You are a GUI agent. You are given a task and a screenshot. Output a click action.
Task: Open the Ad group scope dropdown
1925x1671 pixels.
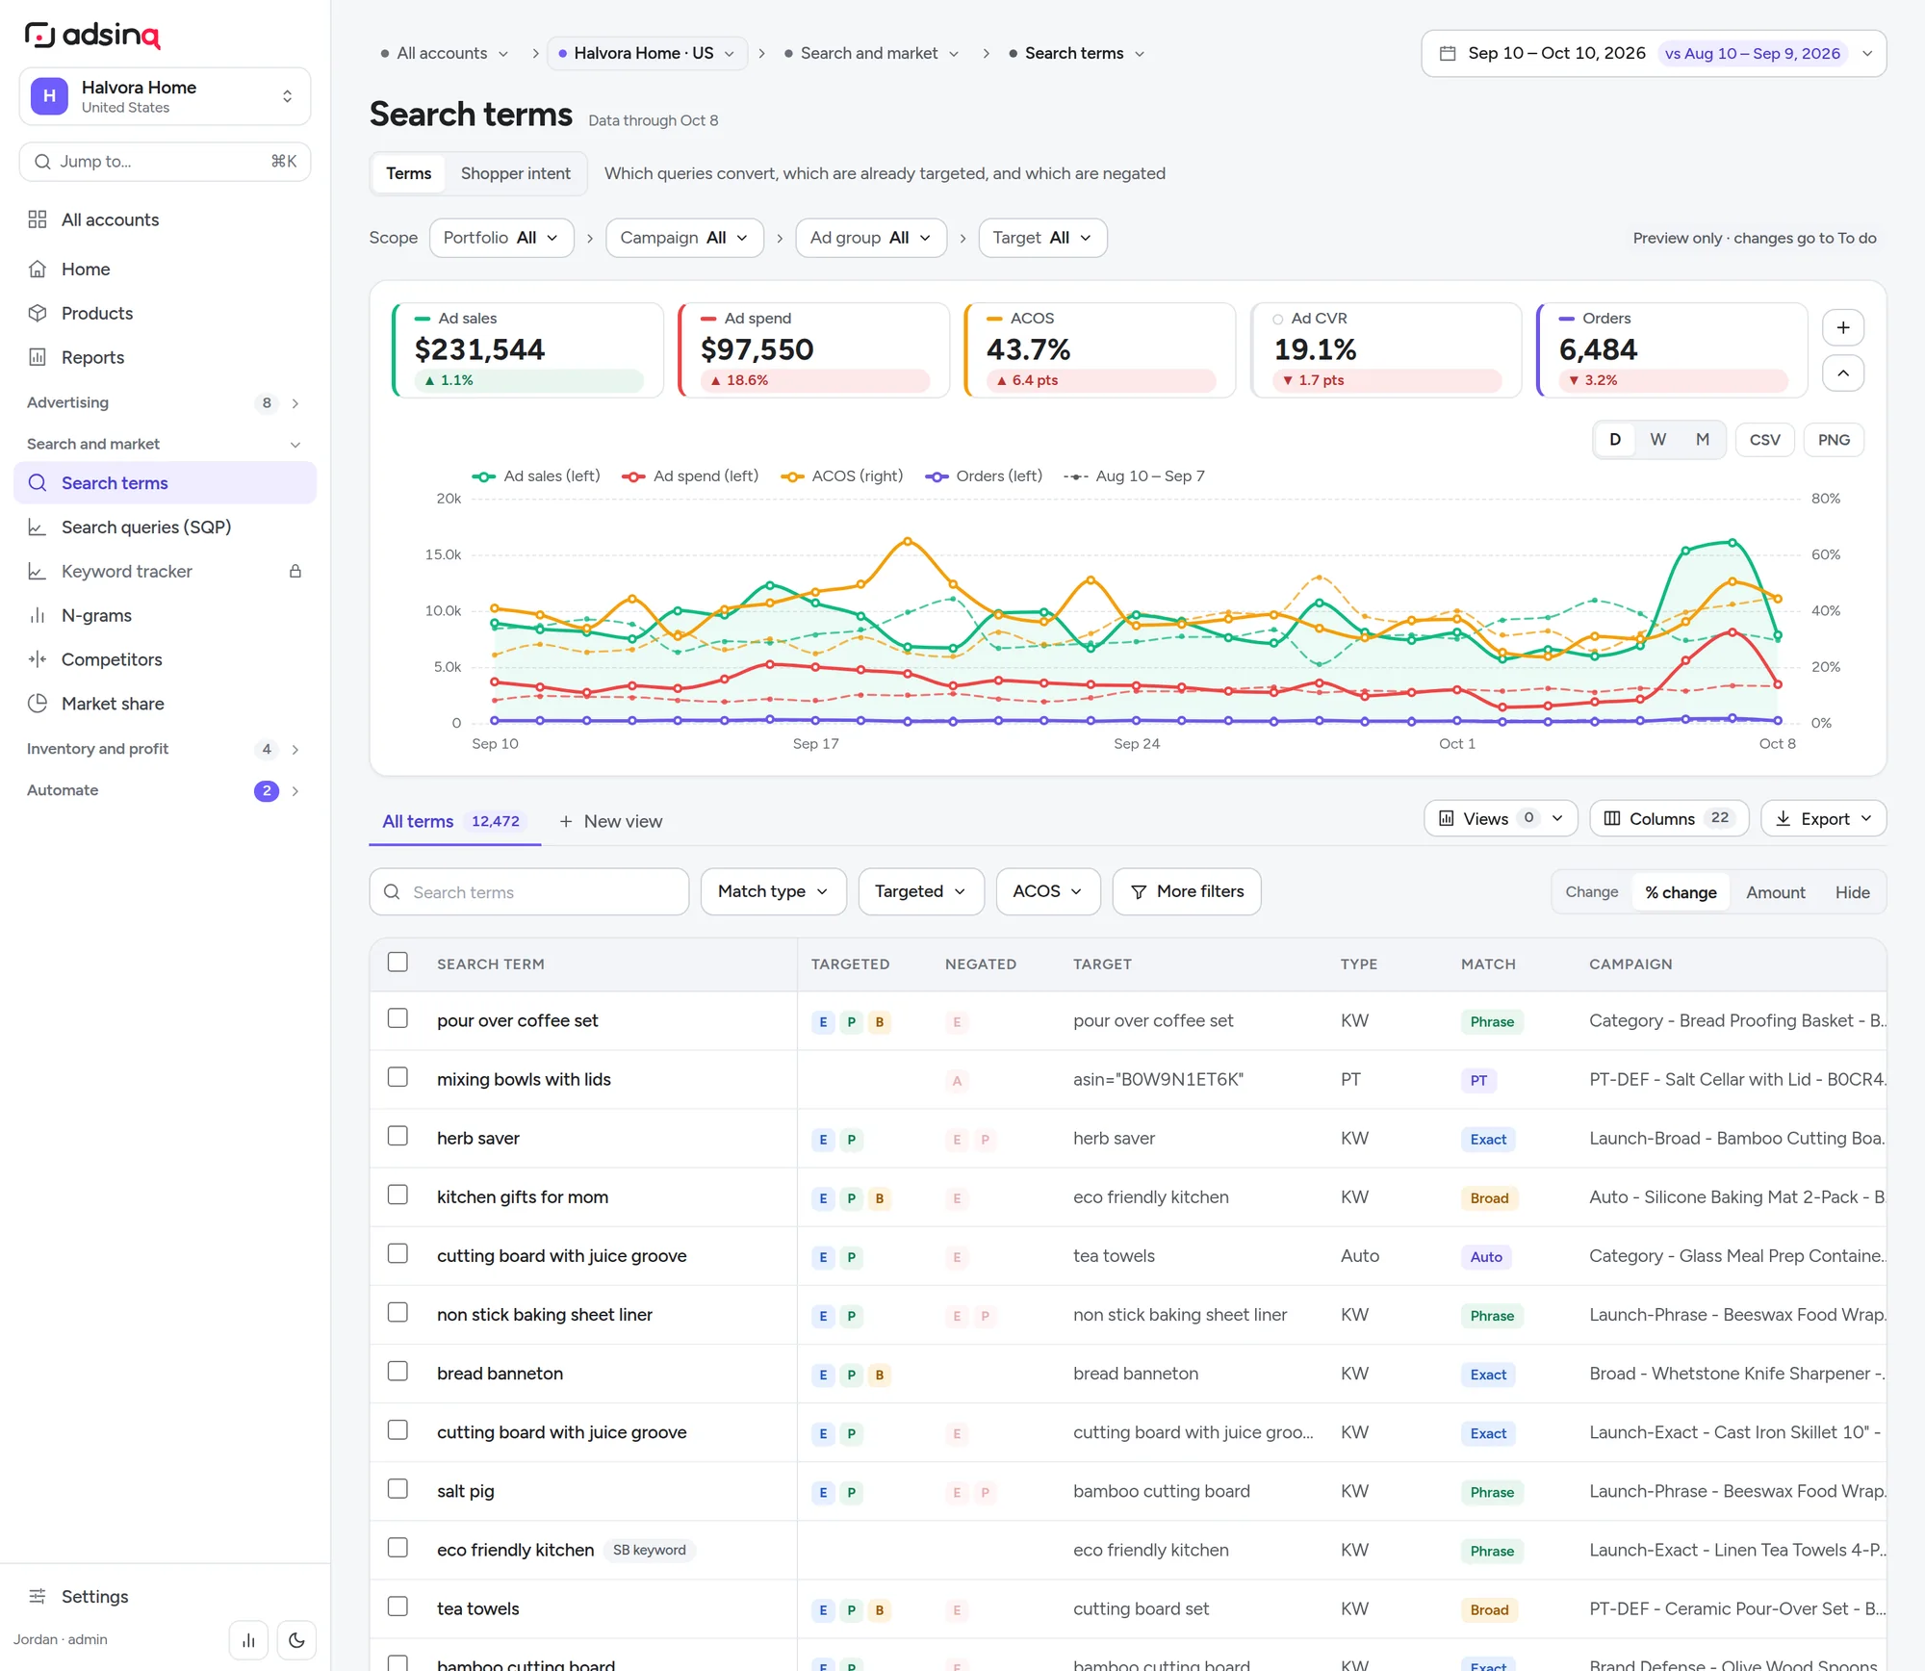point(871,238)
